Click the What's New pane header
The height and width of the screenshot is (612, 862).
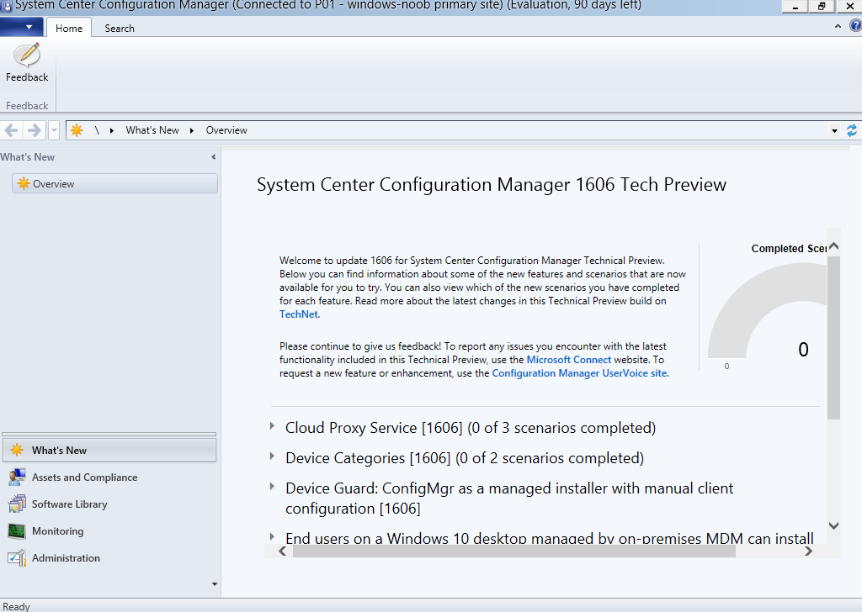click(x=28, y=157)
